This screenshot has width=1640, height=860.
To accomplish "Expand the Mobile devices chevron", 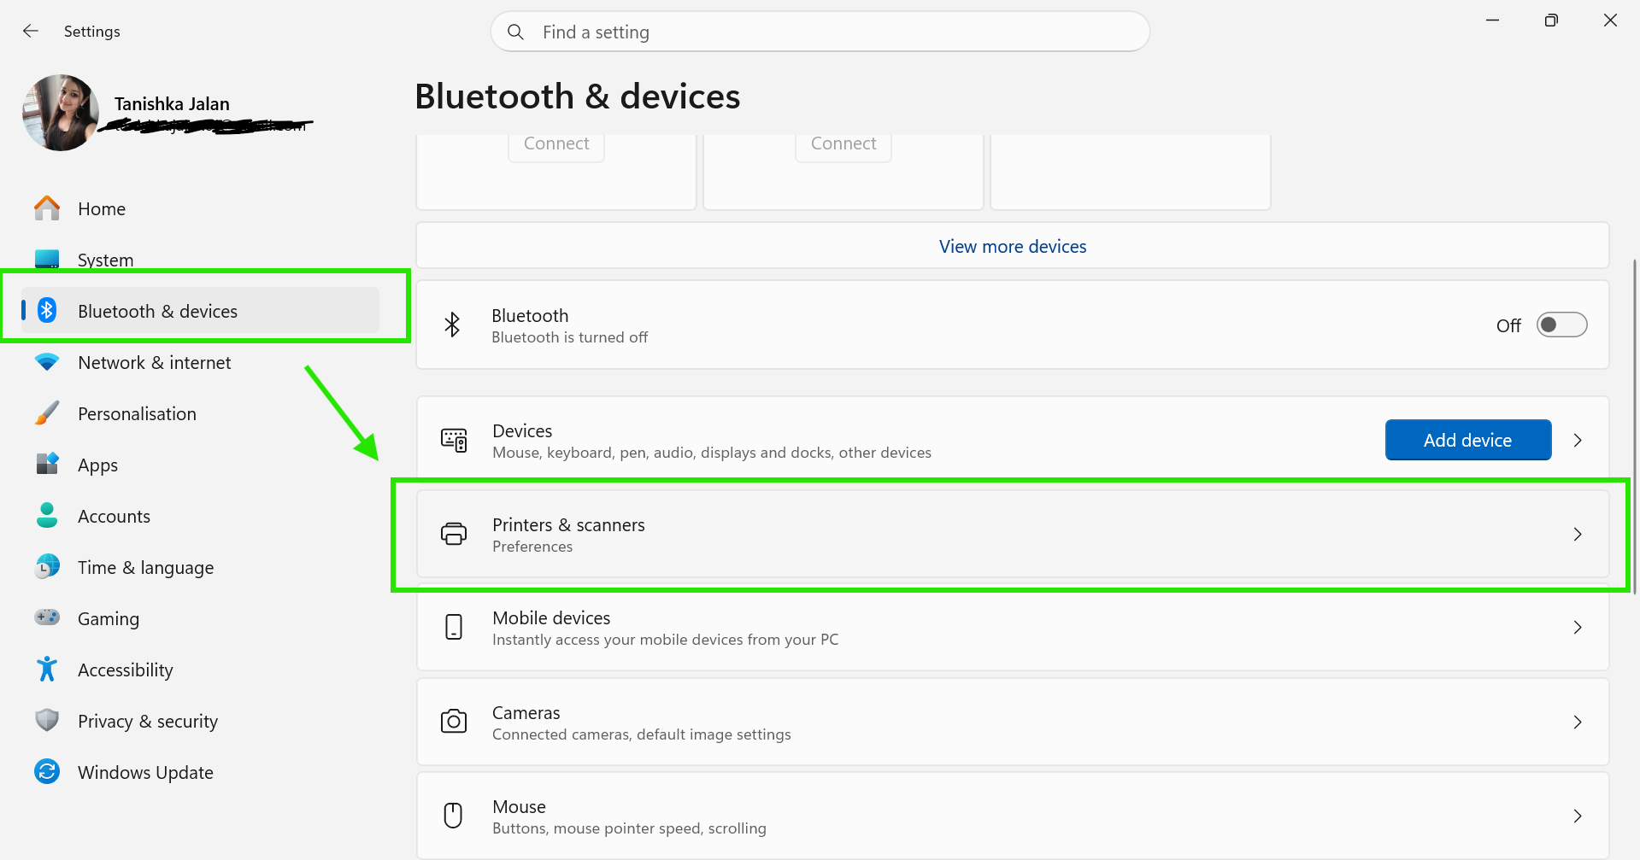I will pyautogui.click(x=1578, y=628).
